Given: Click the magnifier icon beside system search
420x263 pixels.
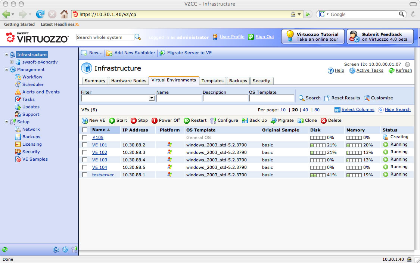Looking at the screenshot, I should (x=138, y=37).
